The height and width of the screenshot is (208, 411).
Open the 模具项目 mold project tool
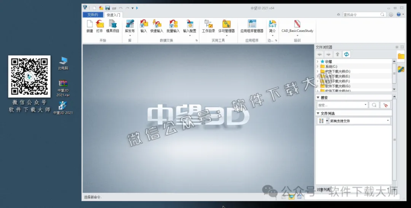113,26
